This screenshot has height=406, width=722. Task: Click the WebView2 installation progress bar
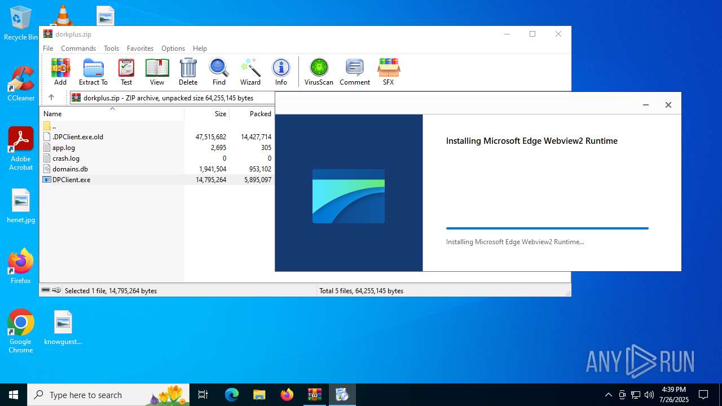(x=547, y=228)
